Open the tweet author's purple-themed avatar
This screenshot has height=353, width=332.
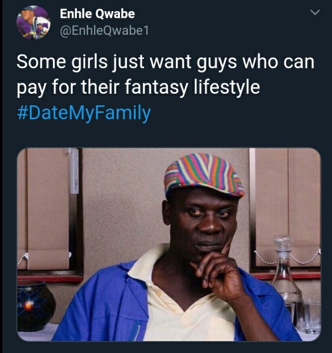click(x=33, y=23)
